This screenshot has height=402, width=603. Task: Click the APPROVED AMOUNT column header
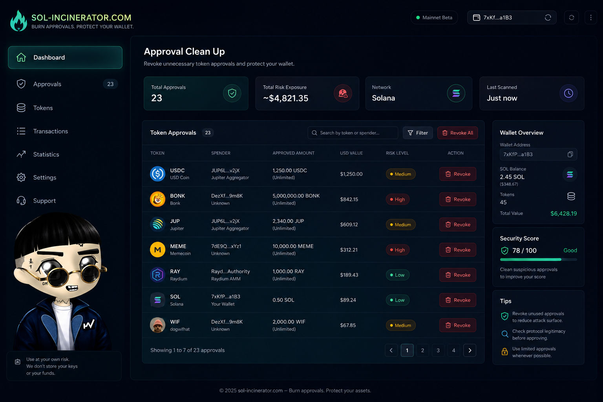pyautogui.click(x=294, y=153)
